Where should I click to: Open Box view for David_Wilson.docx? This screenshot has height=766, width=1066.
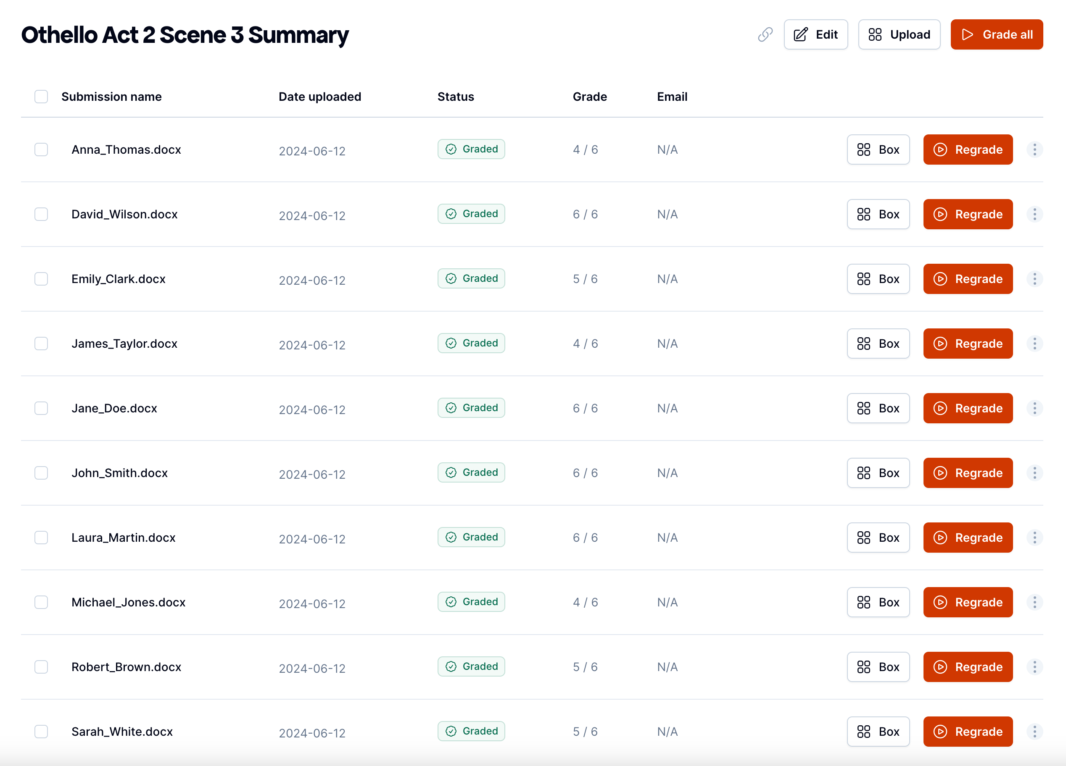878,214
